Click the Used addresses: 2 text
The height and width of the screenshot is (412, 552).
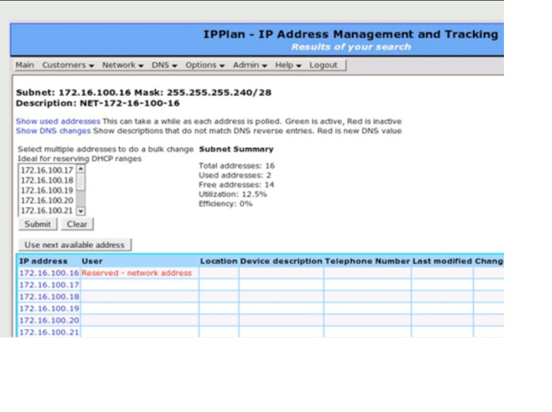pyautogui.click(x=235, y=176)
